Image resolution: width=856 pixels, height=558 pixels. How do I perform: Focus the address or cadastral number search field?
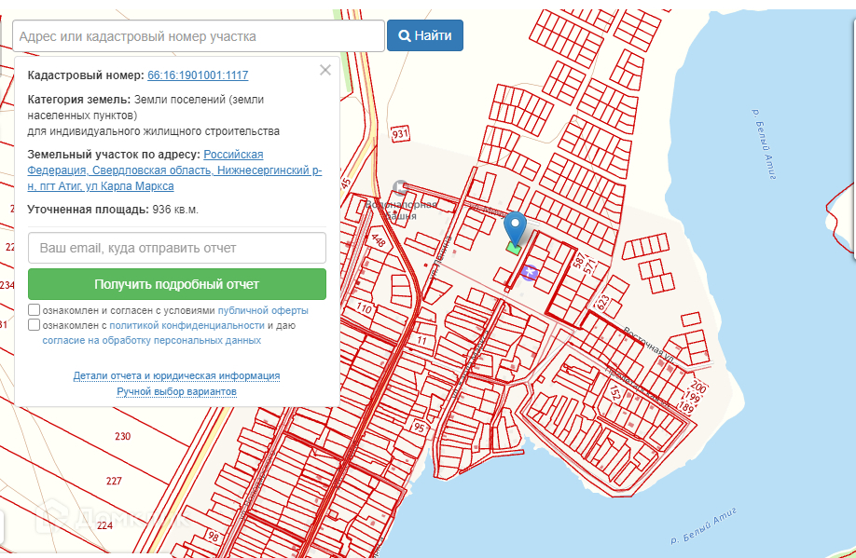tap(199, 36)
